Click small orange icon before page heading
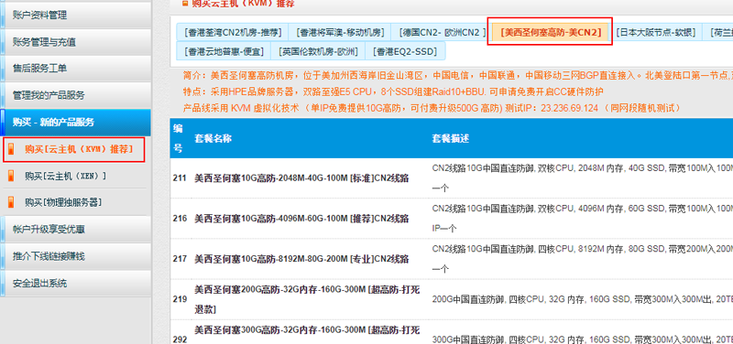The image size is (733, 344). [x=185, y=3]
